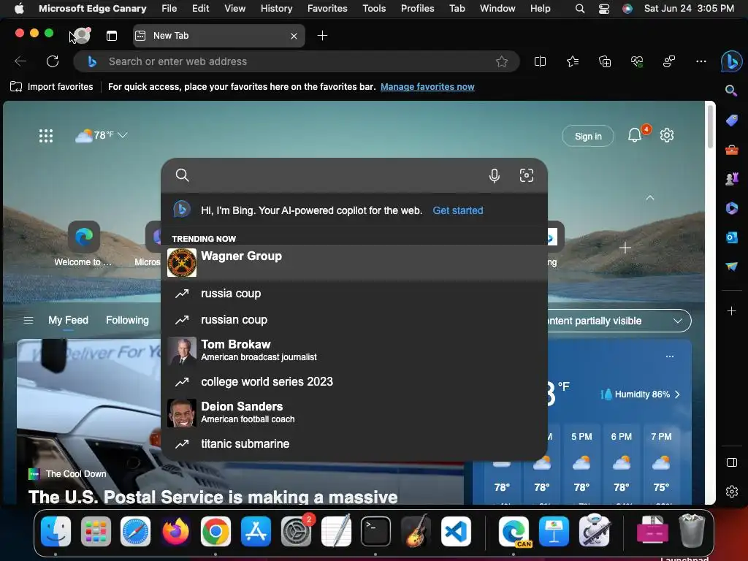This screenshot has height=561, width=748.
Task: Open the Tools menu
Action: (374, 8)
